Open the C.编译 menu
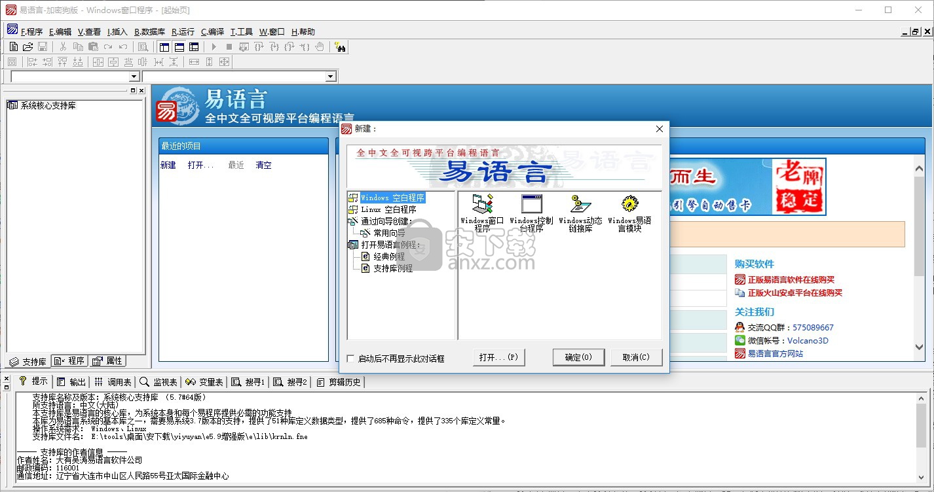This screenshot has height=492, width=934. [x=213, y=31]
